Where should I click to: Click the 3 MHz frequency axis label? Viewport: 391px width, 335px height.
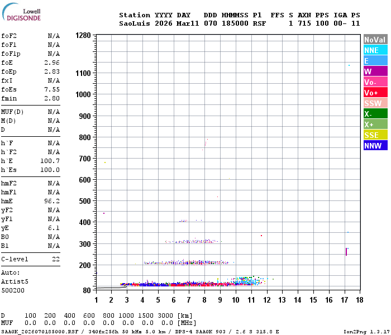[x=127, y=300]
